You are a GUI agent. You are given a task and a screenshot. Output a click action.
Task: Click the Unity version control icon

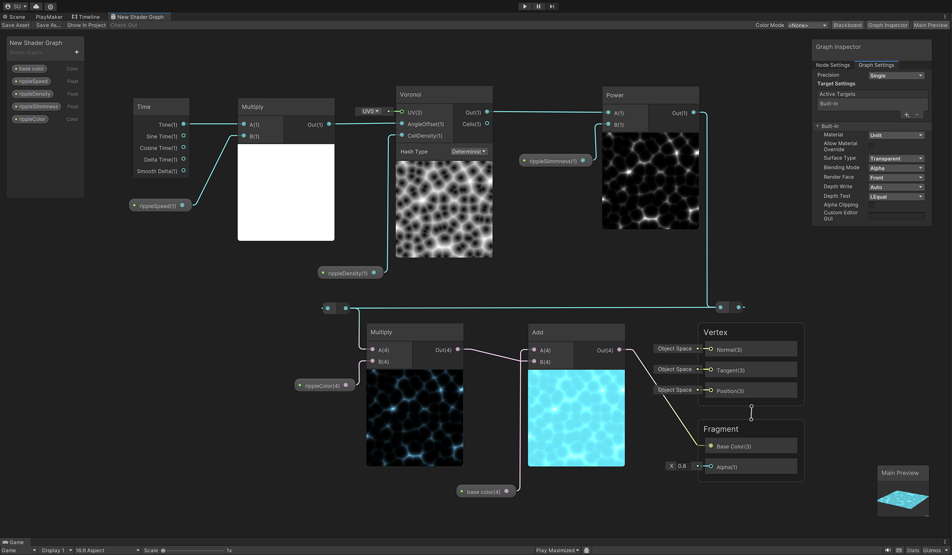click(51, 6)
